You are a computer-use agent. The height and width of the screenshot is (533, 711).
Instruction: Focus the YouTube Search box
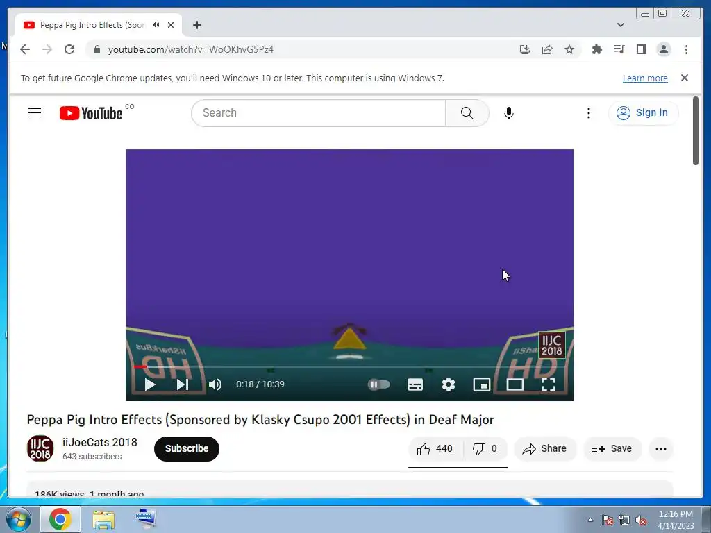coord(318,113)
